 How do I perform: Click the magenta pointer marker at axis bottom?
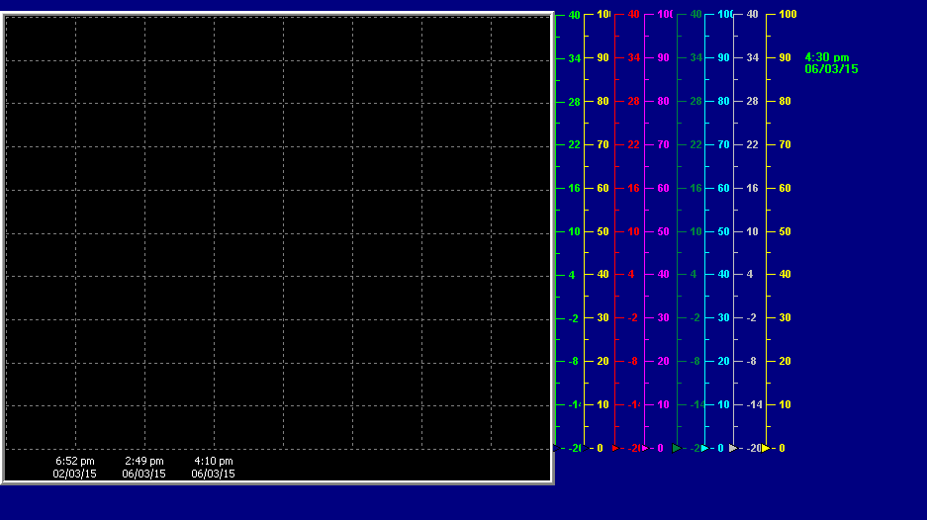(645, 448)
